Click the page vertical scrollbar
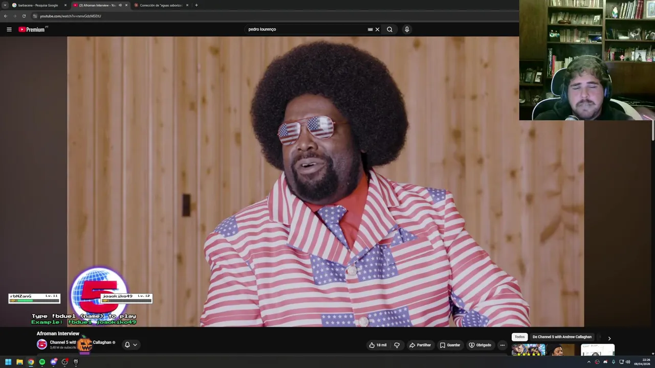The image size is (655, 368). 652,130
